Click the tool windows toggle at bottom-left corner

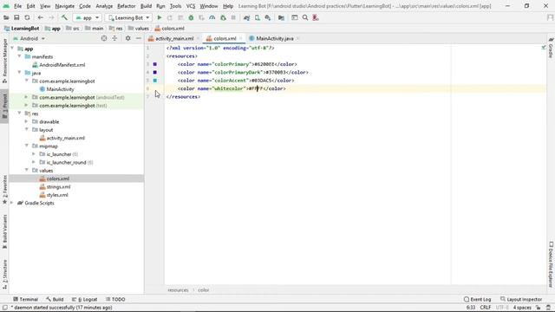pos(4,308)
